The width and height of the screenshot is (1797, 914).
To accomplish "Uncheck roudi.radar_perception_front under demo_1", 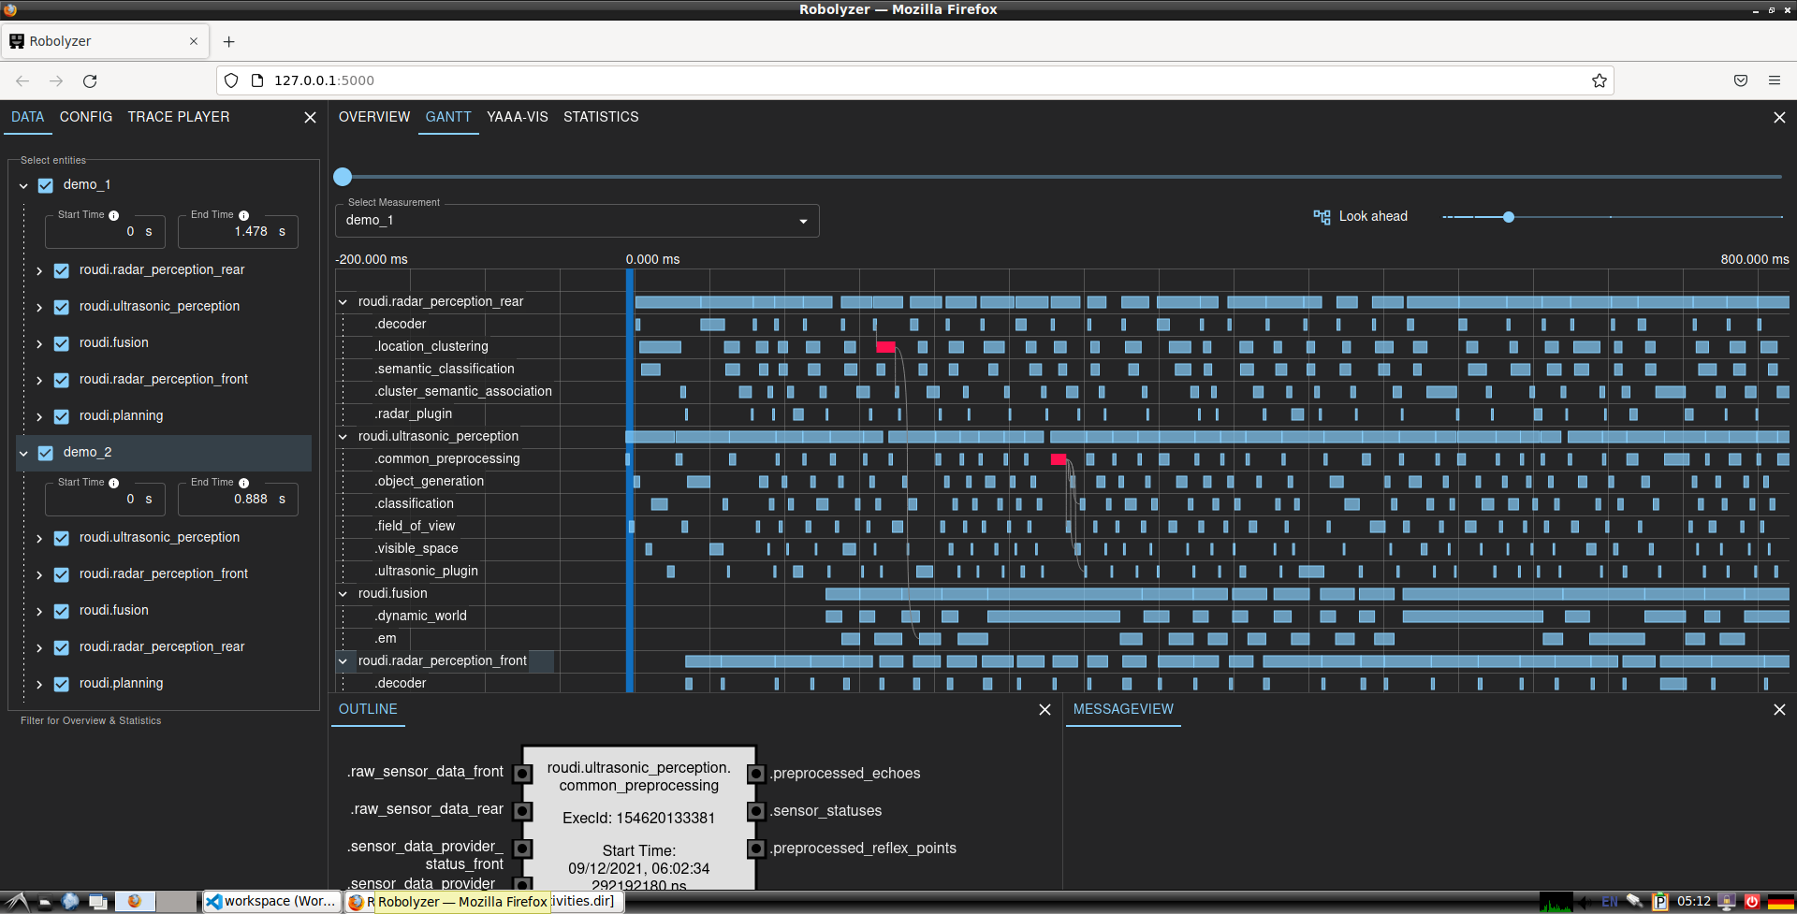I will [x=61, y=381].
